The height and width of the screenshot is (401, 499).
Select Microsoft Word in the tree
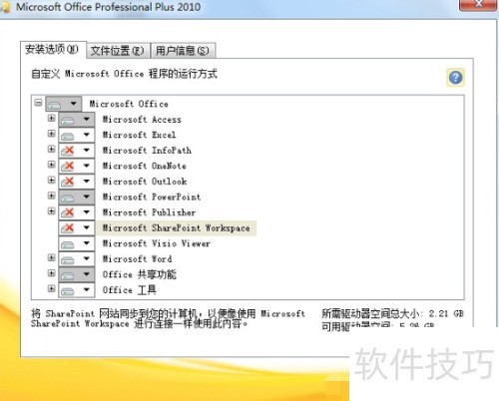[x=138, y=259]
